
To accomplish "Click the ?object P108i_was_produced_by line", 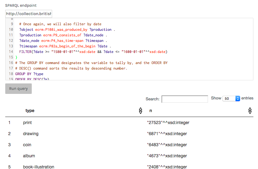I will (x=67, y=30).
